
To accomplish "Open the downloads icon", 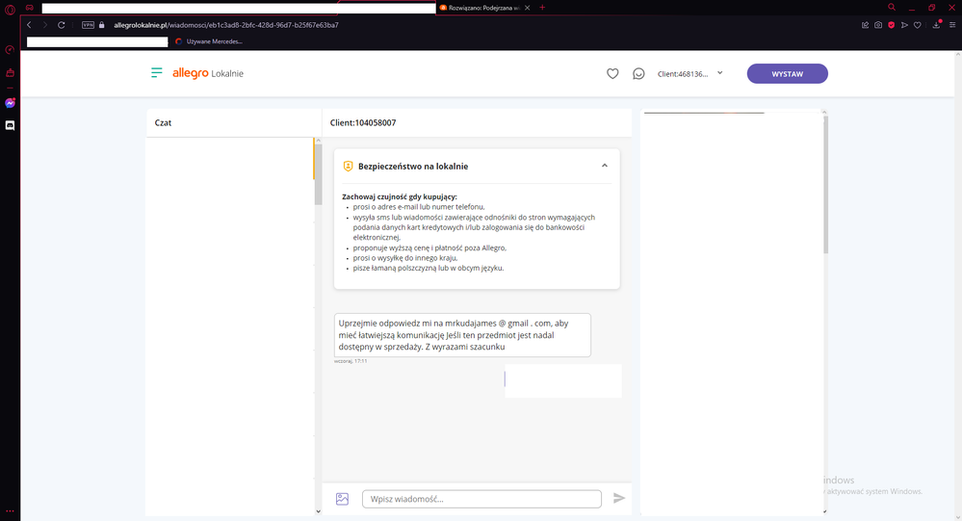I will [936, 25].
